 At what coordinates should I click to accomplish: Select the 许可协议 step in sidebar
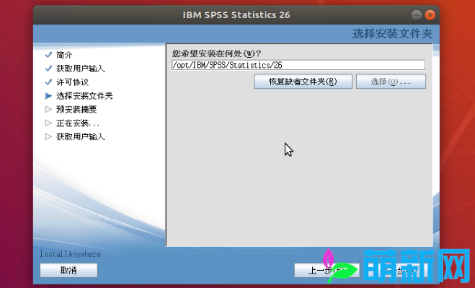(x=72, y=82)
